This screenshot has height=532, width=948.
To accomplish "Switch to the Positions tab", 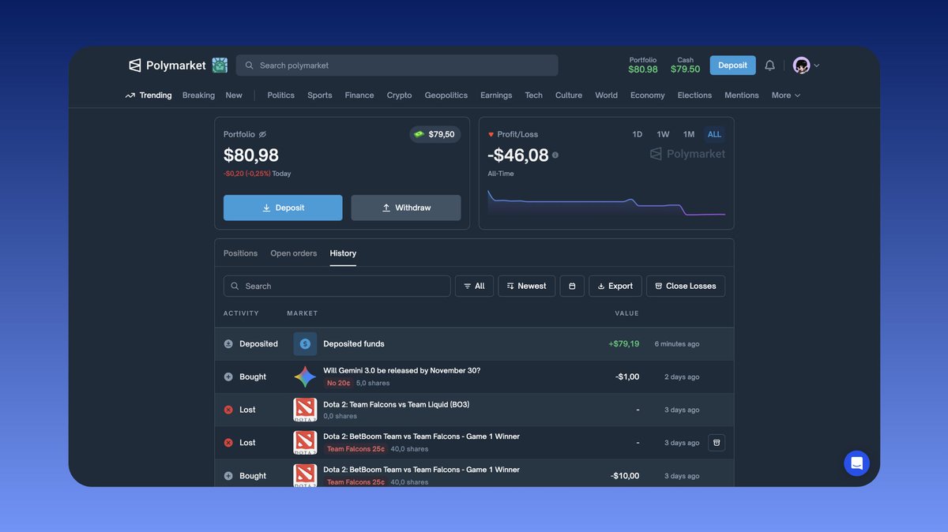I will (x=240, y=253).
